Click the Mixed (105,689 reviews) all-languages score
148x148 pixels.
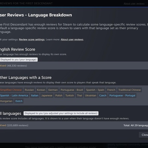coord(14,125)
